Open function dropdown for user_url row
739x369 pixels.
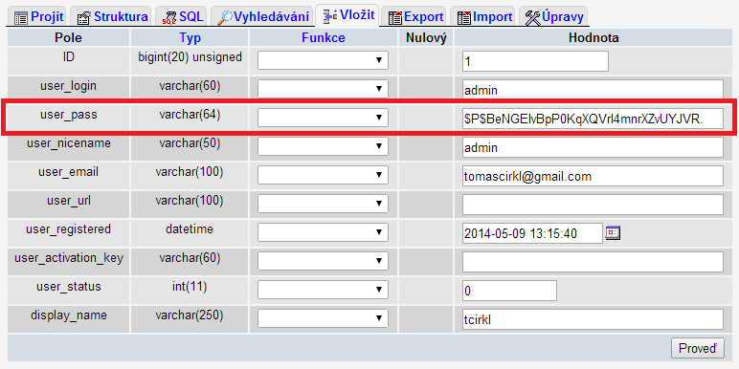[x=323, y=204]
